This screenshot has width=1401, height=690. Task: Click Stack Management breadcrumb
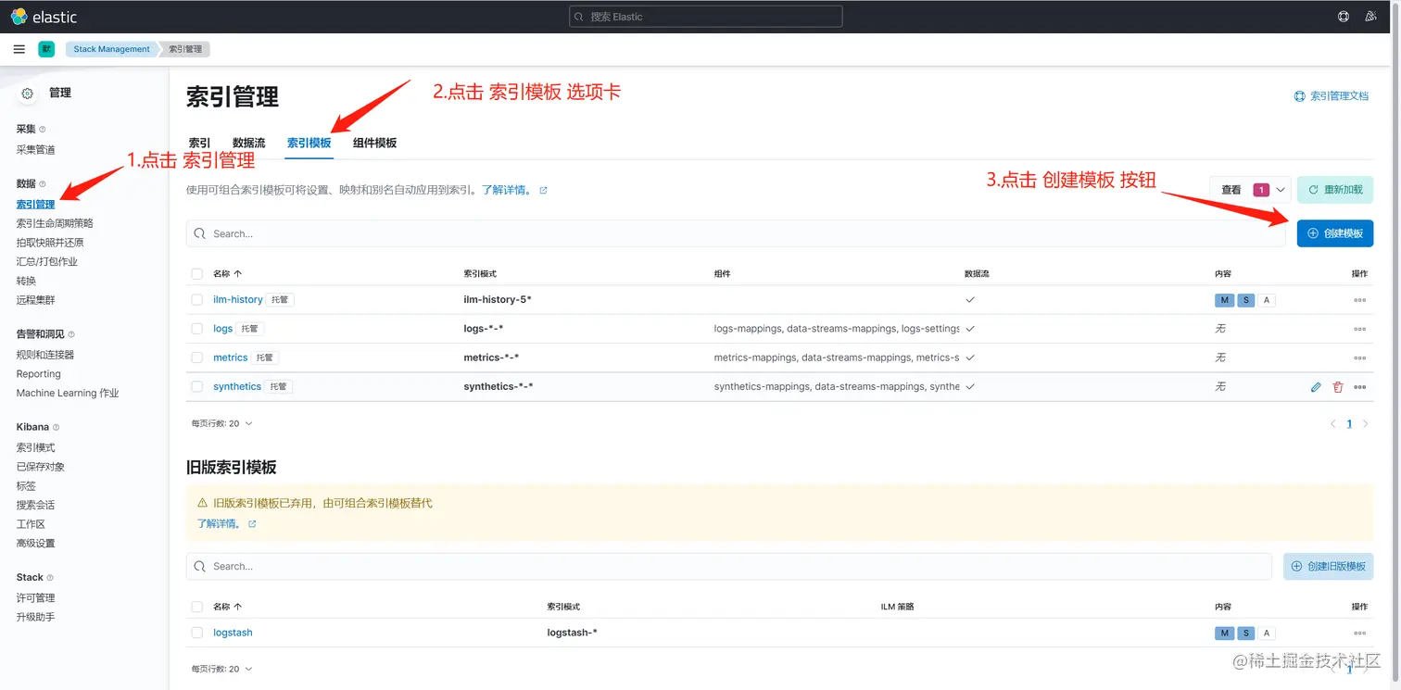111,49
